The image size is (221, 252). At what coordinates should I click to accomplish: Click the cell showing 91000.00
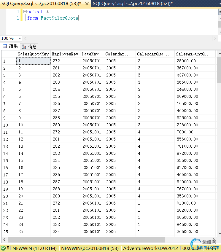click(x=195, y=203)
